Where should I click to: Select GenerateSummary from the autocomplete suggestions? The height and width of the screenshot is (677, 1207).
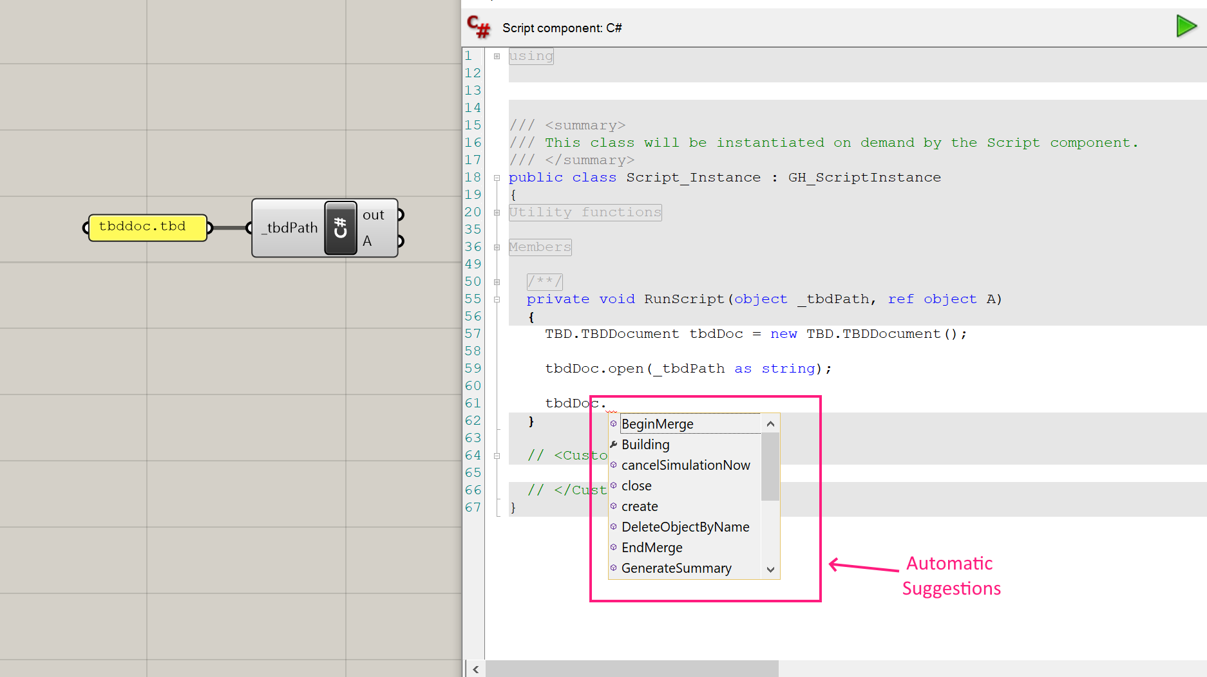(x=676, y=568)
